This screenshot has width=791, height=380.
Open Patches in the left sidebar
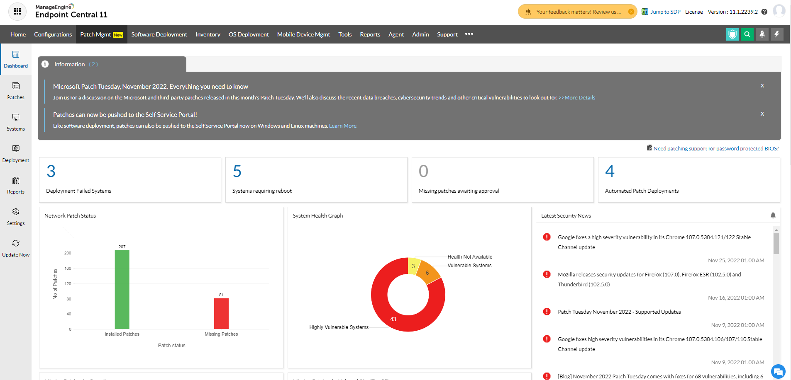coord(16,91)
